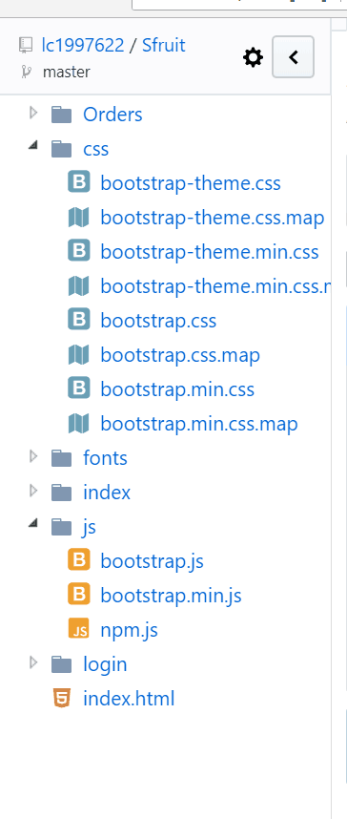
Task: Click the login folder icon
Action: (x=62, y=664)
